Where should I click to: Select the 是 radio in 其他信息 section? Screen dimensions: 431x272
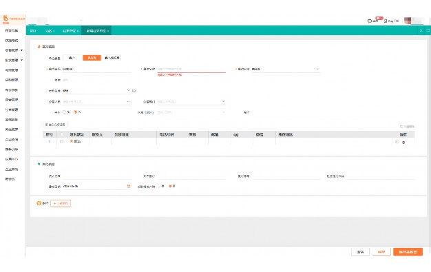[159, 186]
